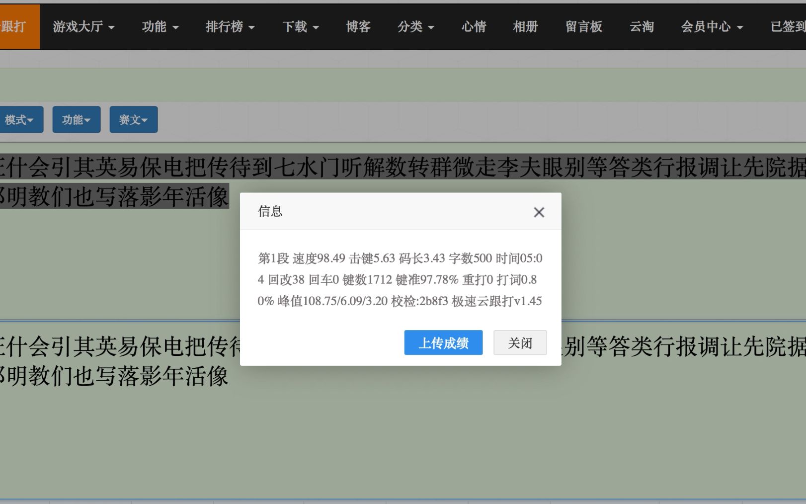This screenshot has width=806, height=504.
Task: Open the 心情 page
Action: click(x=474, y=27)
